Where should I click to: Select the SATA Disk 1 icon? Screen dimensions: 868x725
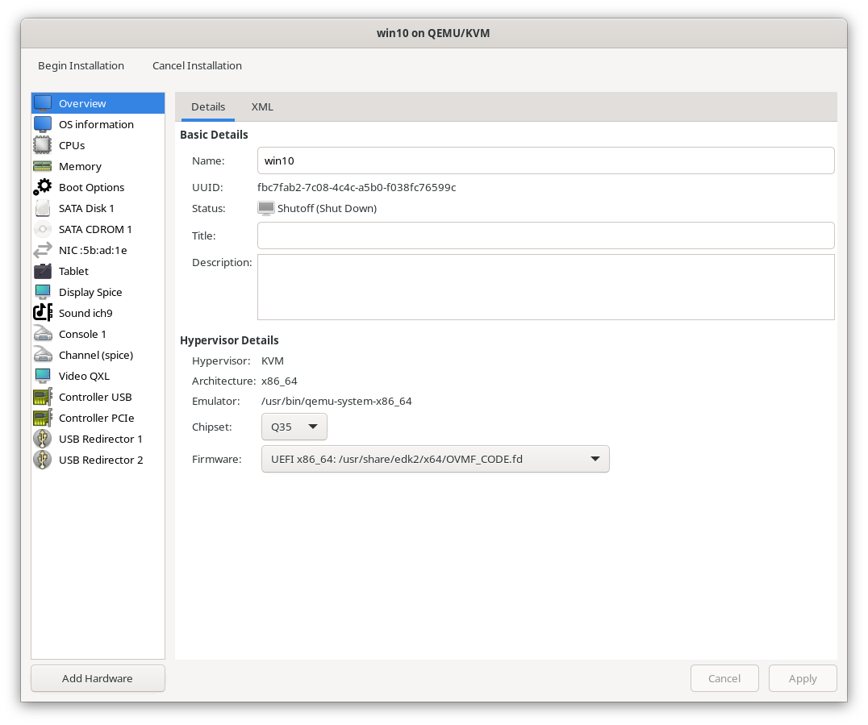click(x=43, y=209)
